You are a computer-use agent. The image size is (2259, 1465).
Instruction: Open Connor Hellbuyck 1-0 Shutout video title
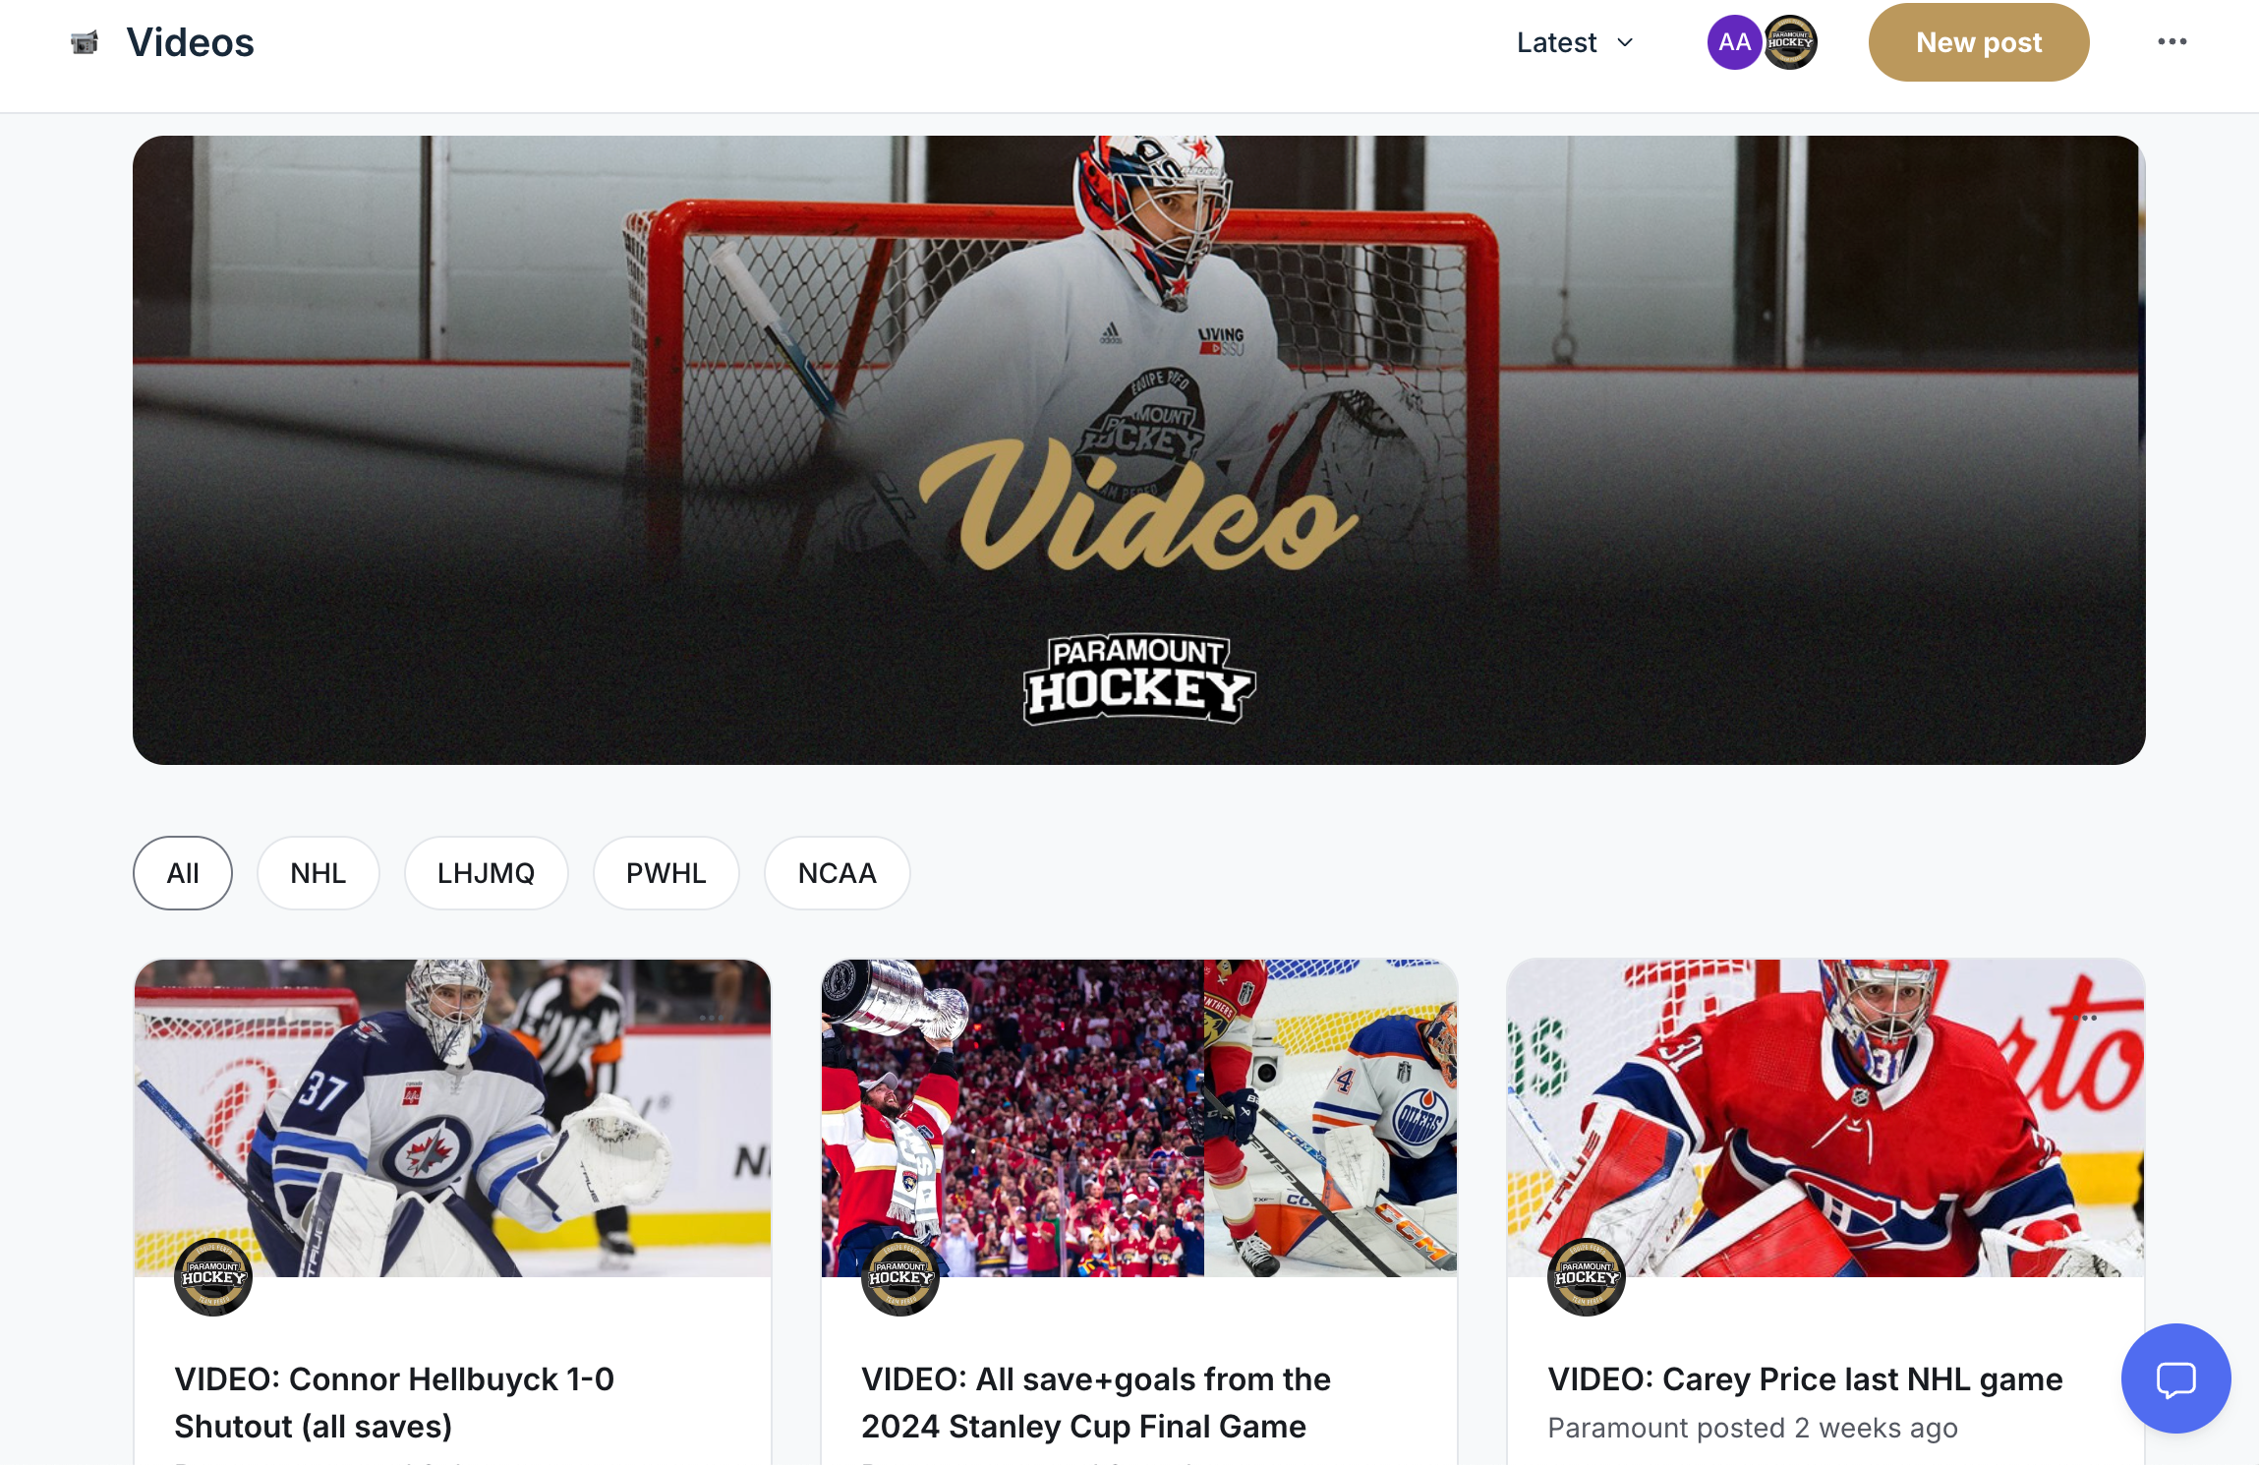coord(394,1402)
